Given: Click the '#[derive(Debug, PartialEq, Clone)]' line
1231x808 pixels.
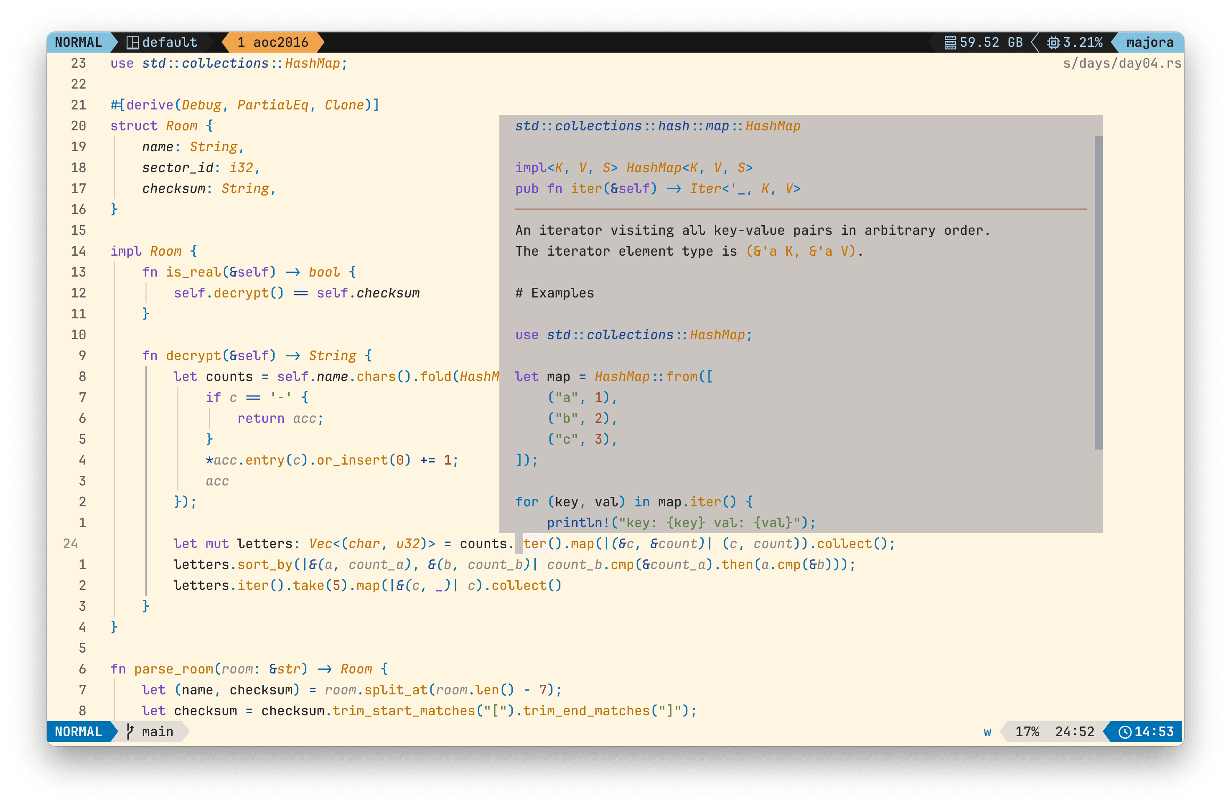Looking at the screenshot, I should click(244, 105).
